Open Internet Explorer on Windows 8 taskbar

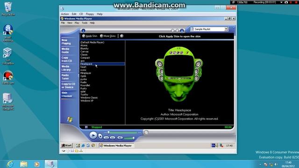[10, 164]
